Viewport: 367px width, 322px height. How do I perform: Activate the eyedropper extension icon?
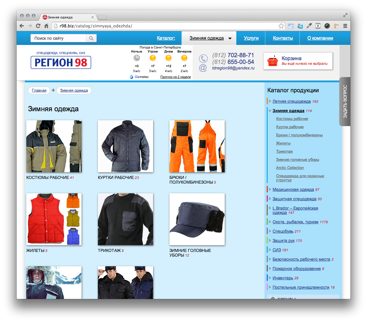309,26
